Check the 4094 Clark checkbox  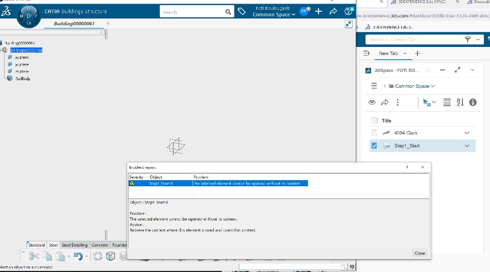tap(374, 133)
